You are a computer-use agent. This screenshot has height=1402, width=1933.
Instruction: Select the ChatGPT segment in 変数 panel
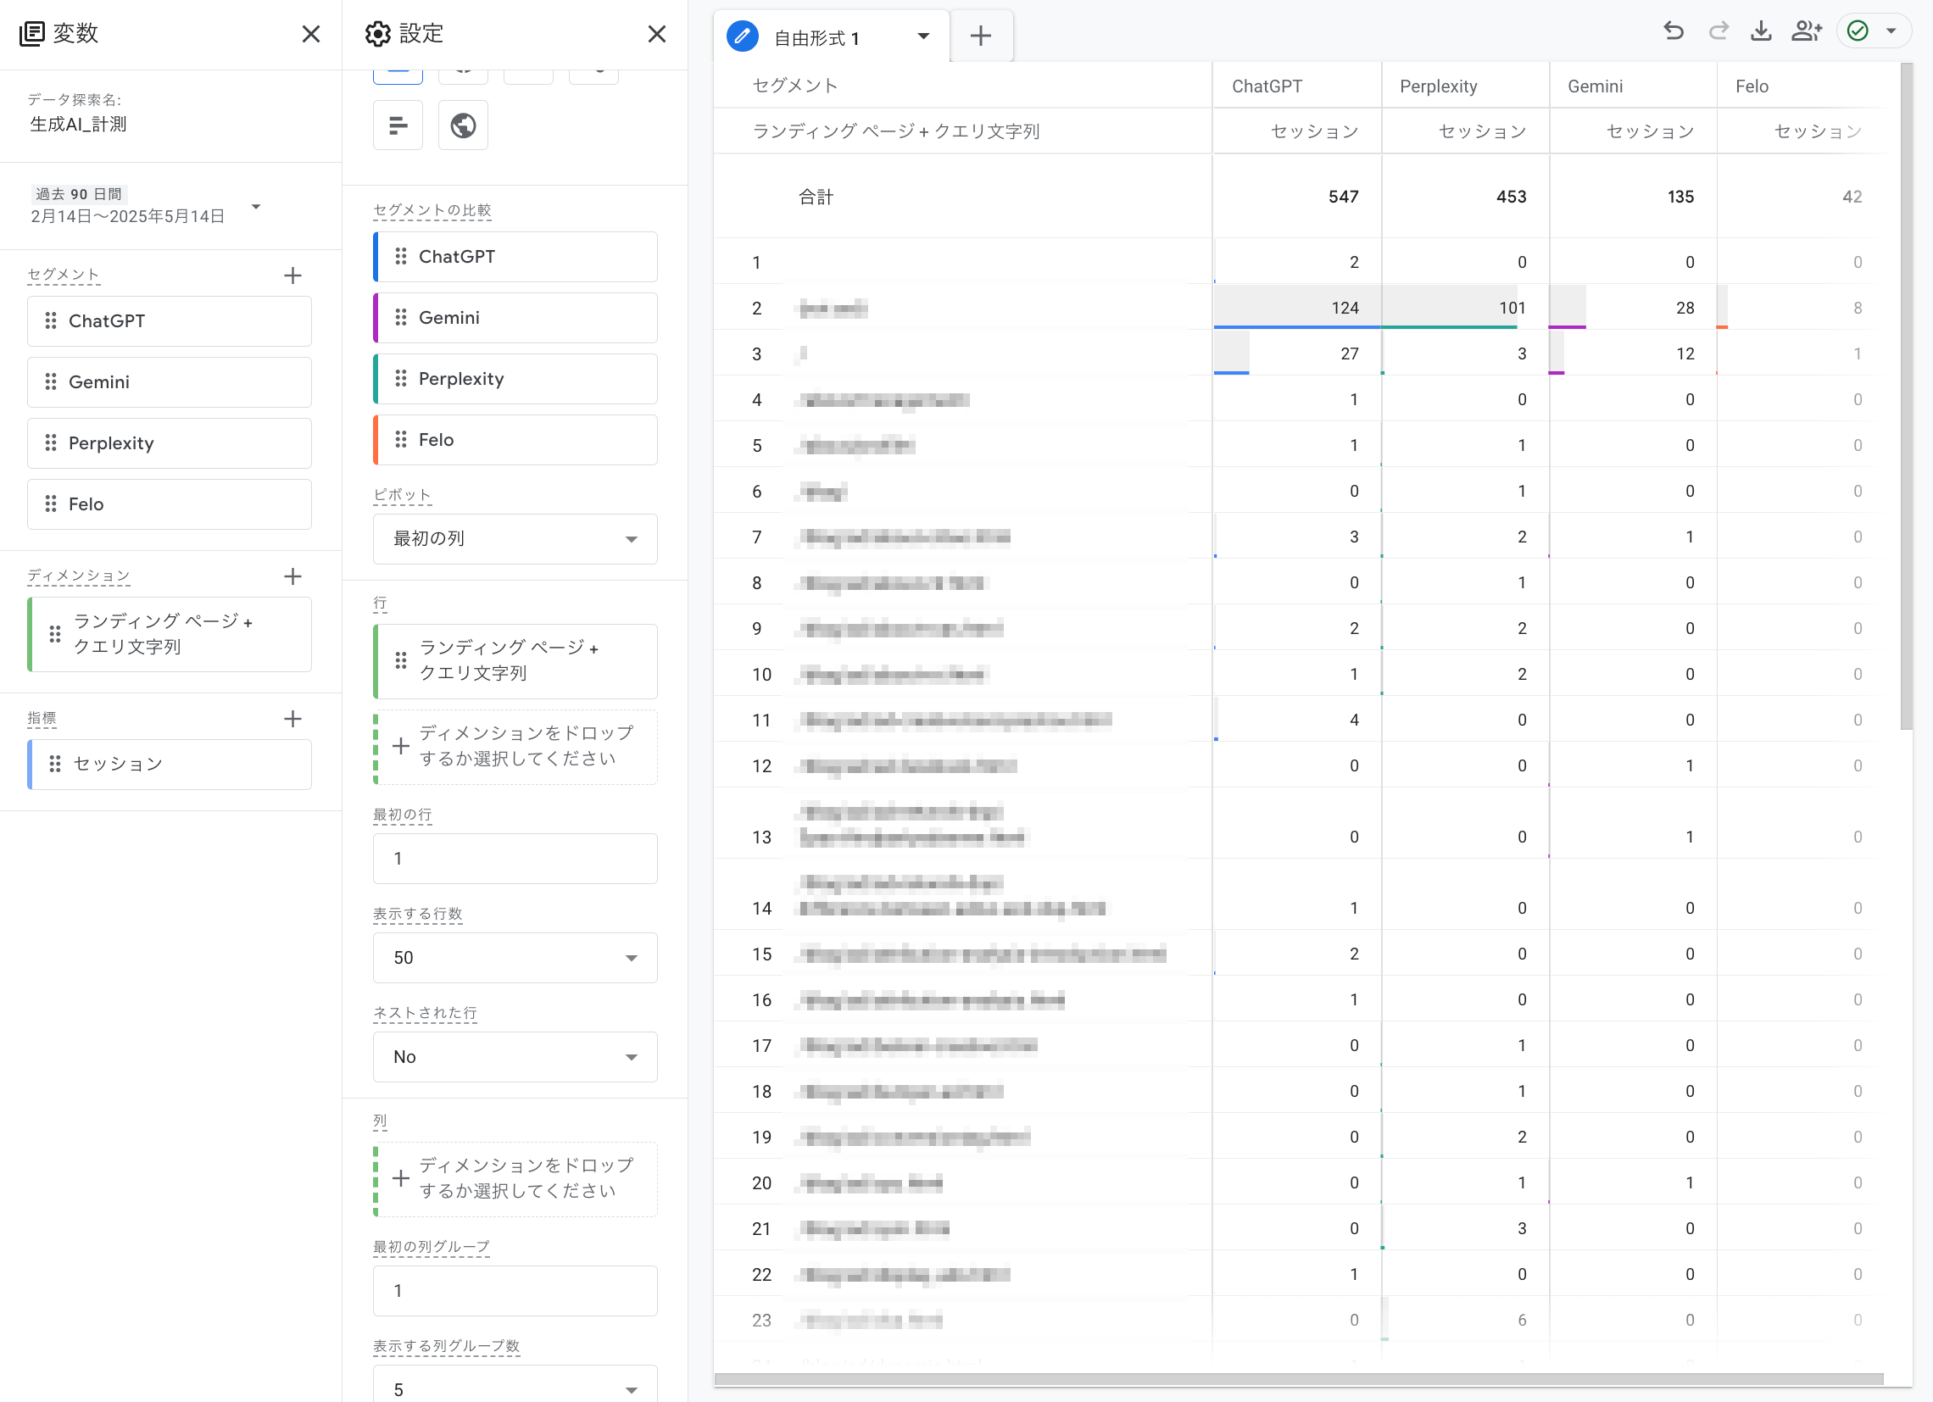(x=170, y=321)
